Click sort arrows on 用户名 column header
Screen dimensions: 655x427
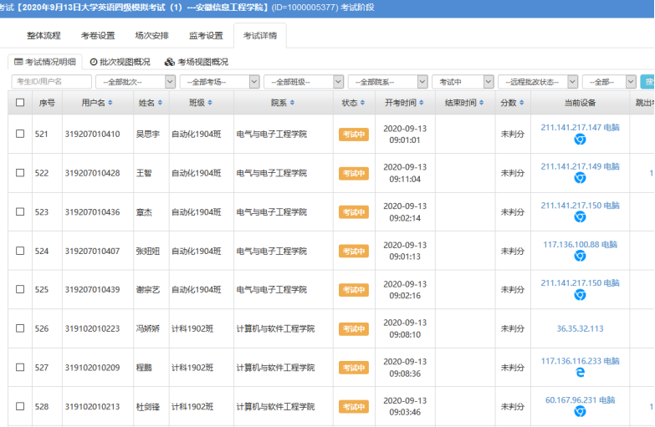tap(110, 103)
